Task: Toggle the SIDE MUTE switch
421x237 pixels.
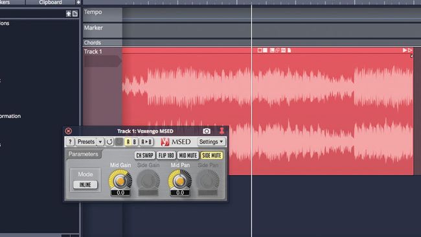Action: pyautogui.click(x=212, y=155)
